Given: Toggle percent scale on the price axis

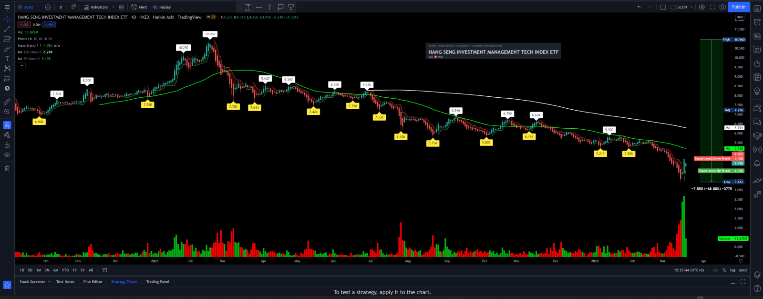Looking at the screenshot, I should (724, 270).
